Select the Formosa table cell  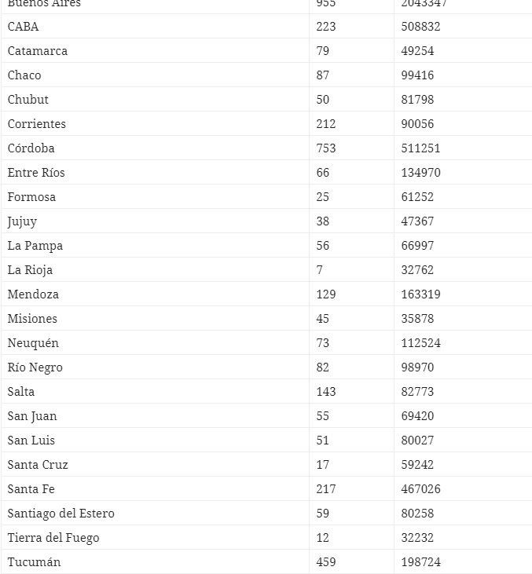[31, 197]
